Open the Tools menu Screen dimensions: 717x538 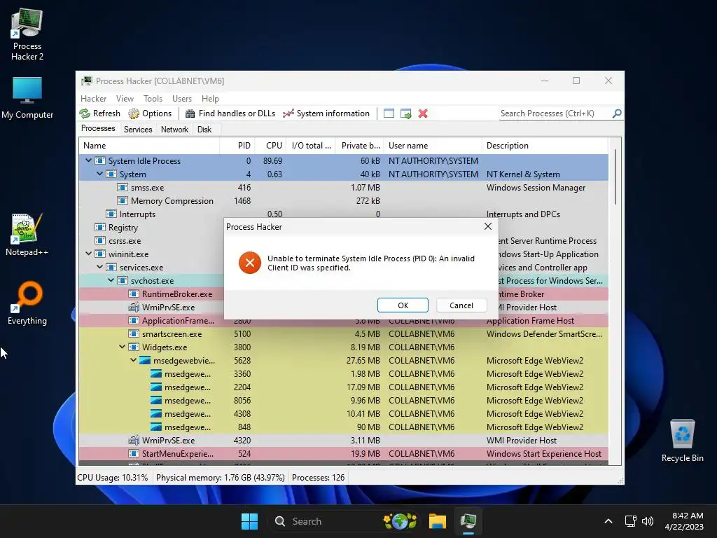(x=153, y=99)
